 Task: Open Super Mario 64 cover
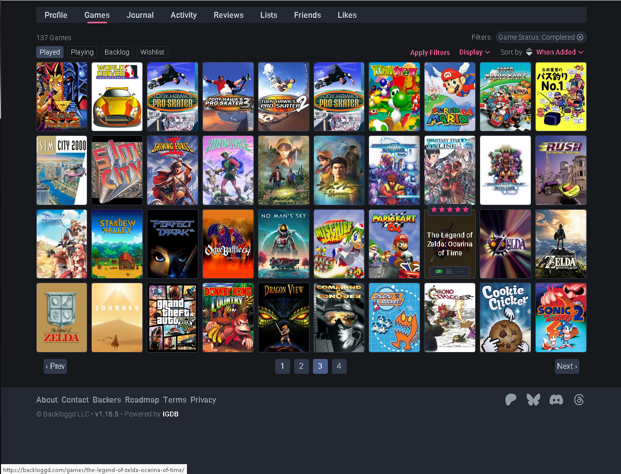tap(450, 97)
